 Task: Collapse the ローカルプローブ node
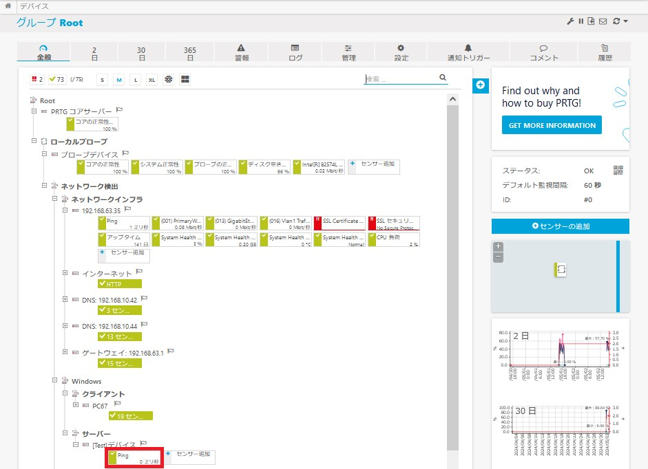click(x=34, y=141)
